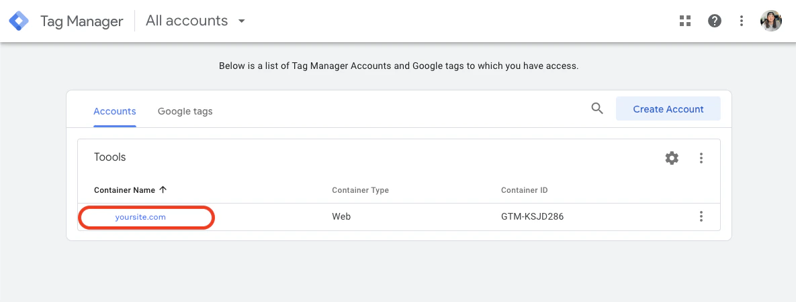Click the Container Type column header
Viewport: 796px width, 302px height.
click(361, 190)
